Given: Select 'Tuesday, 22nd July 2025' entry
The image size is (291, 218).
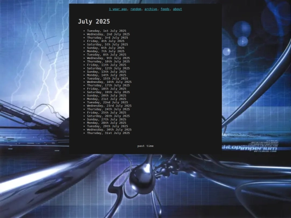Looking at the screenshot, I should pyautogui.click(x=107, y=102).
